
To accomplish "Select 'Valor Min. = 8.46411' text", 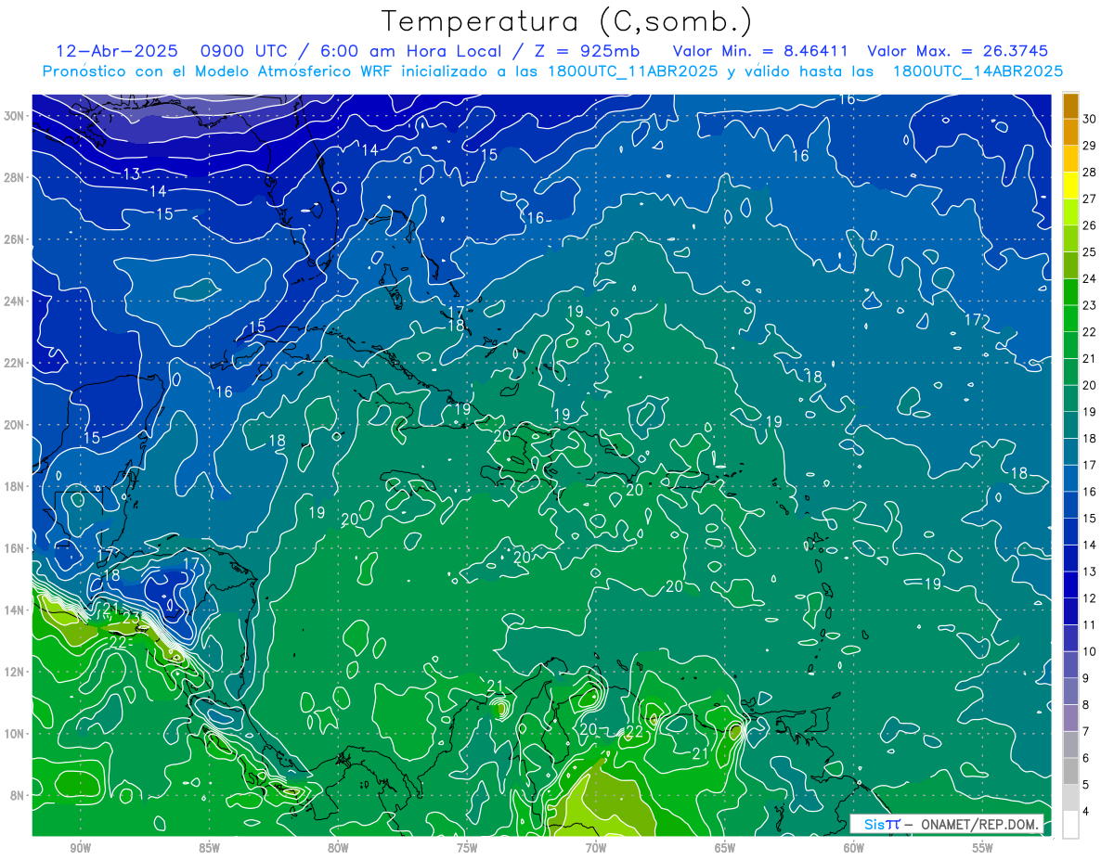I will (760, 51).
